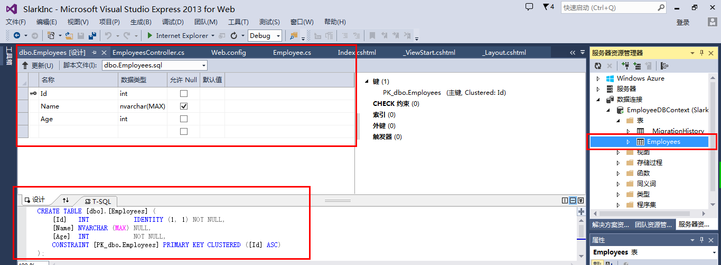Switch to the EmployeesController.cs tab
Image resolution: width=721 pixels, height=265 pixels.
[148, 53]
